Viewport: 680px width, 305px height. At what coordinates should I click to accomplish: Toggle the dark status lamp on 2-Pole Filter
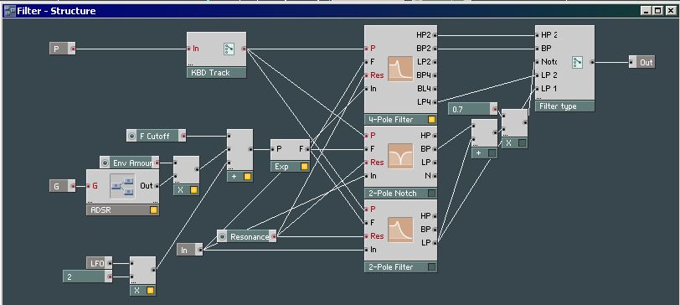(x=431, y=266)
